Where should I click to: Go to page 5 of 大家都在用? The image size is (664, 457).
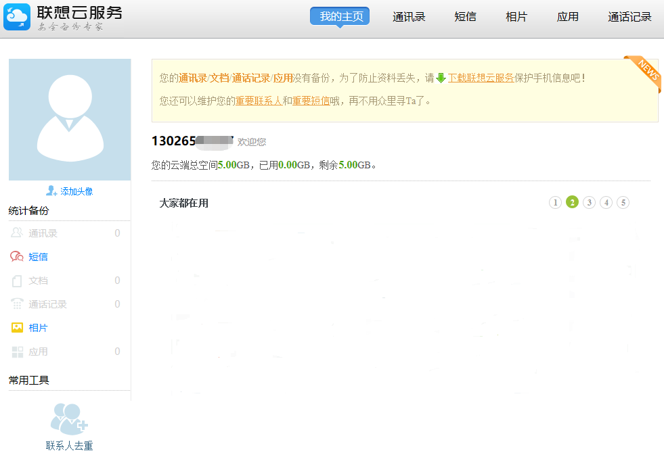pos(623,203)
